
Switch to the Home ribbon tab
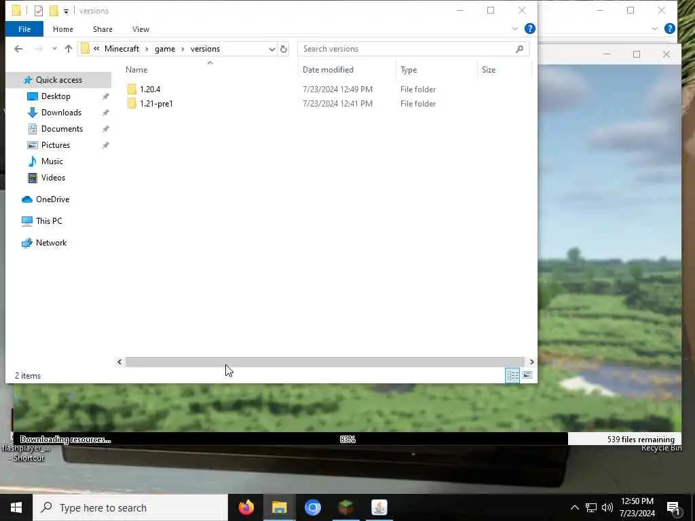pos(63,29)
